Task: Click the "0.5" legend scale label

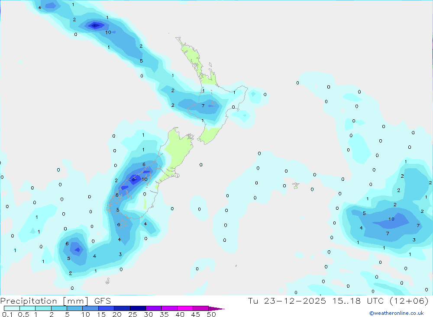Action: (x=23, y=314)
